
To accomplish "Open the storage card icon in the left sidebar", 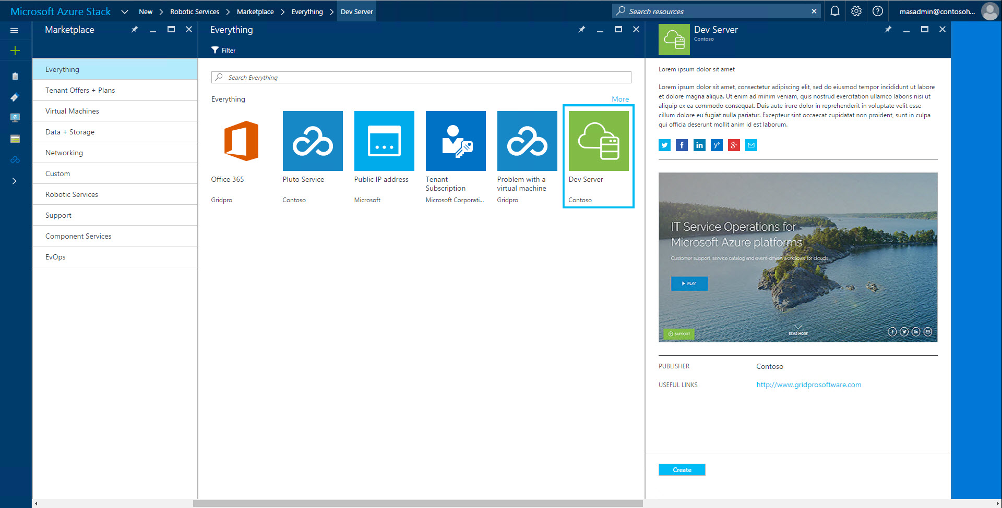I will coord(15,139).
